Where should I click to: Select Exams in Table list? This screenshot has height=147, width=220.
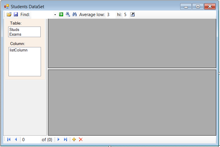tap(24, 34)
